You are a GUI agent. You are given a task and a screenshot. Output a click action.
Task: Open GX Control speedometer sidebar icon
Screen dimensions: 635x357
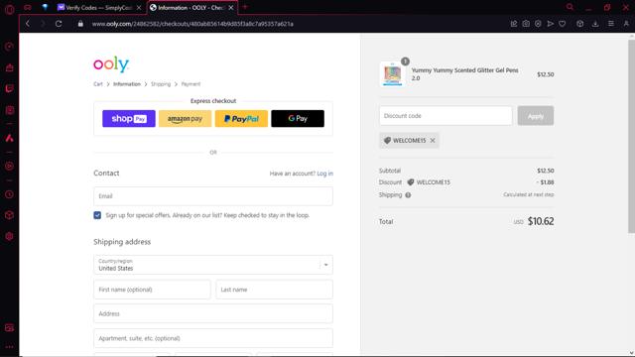click(9, 47)
